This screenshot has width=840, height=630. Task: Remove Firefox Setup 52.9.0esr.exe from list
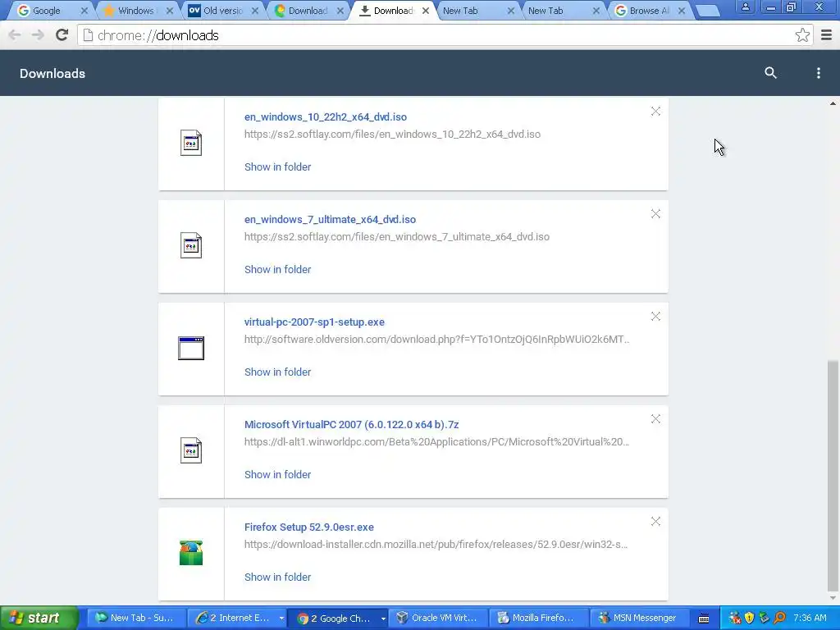click(x=655, y=521)
